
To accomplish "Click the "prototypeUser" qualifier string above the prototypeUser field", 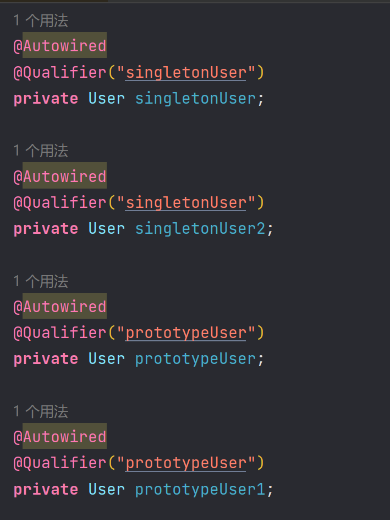I will tap(186, 333).
